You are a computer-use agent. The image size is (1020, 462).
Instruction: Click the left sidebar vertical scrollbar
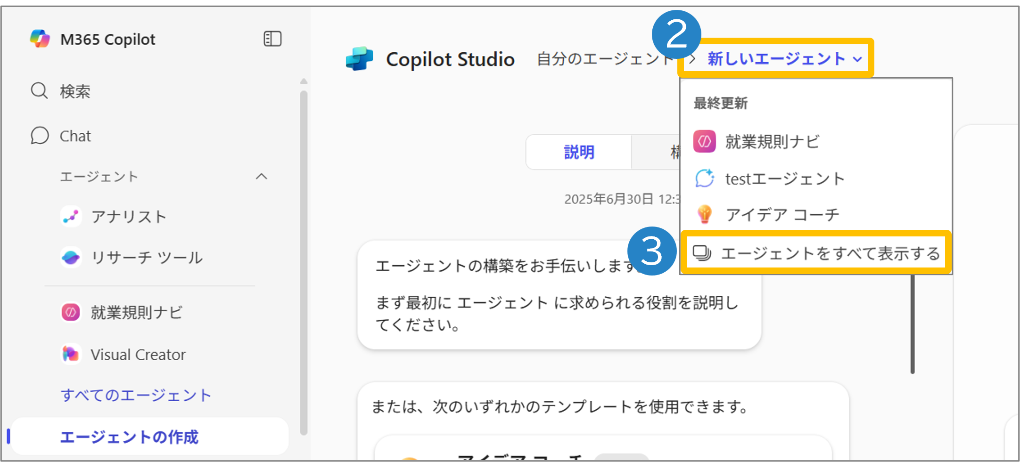point(304,263)
